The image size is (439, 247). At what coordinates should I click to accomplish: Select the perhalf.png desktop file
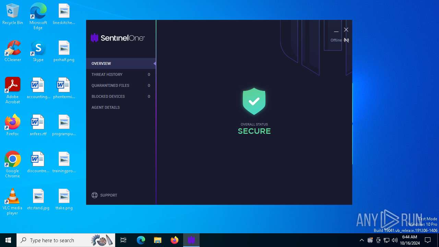64,51
